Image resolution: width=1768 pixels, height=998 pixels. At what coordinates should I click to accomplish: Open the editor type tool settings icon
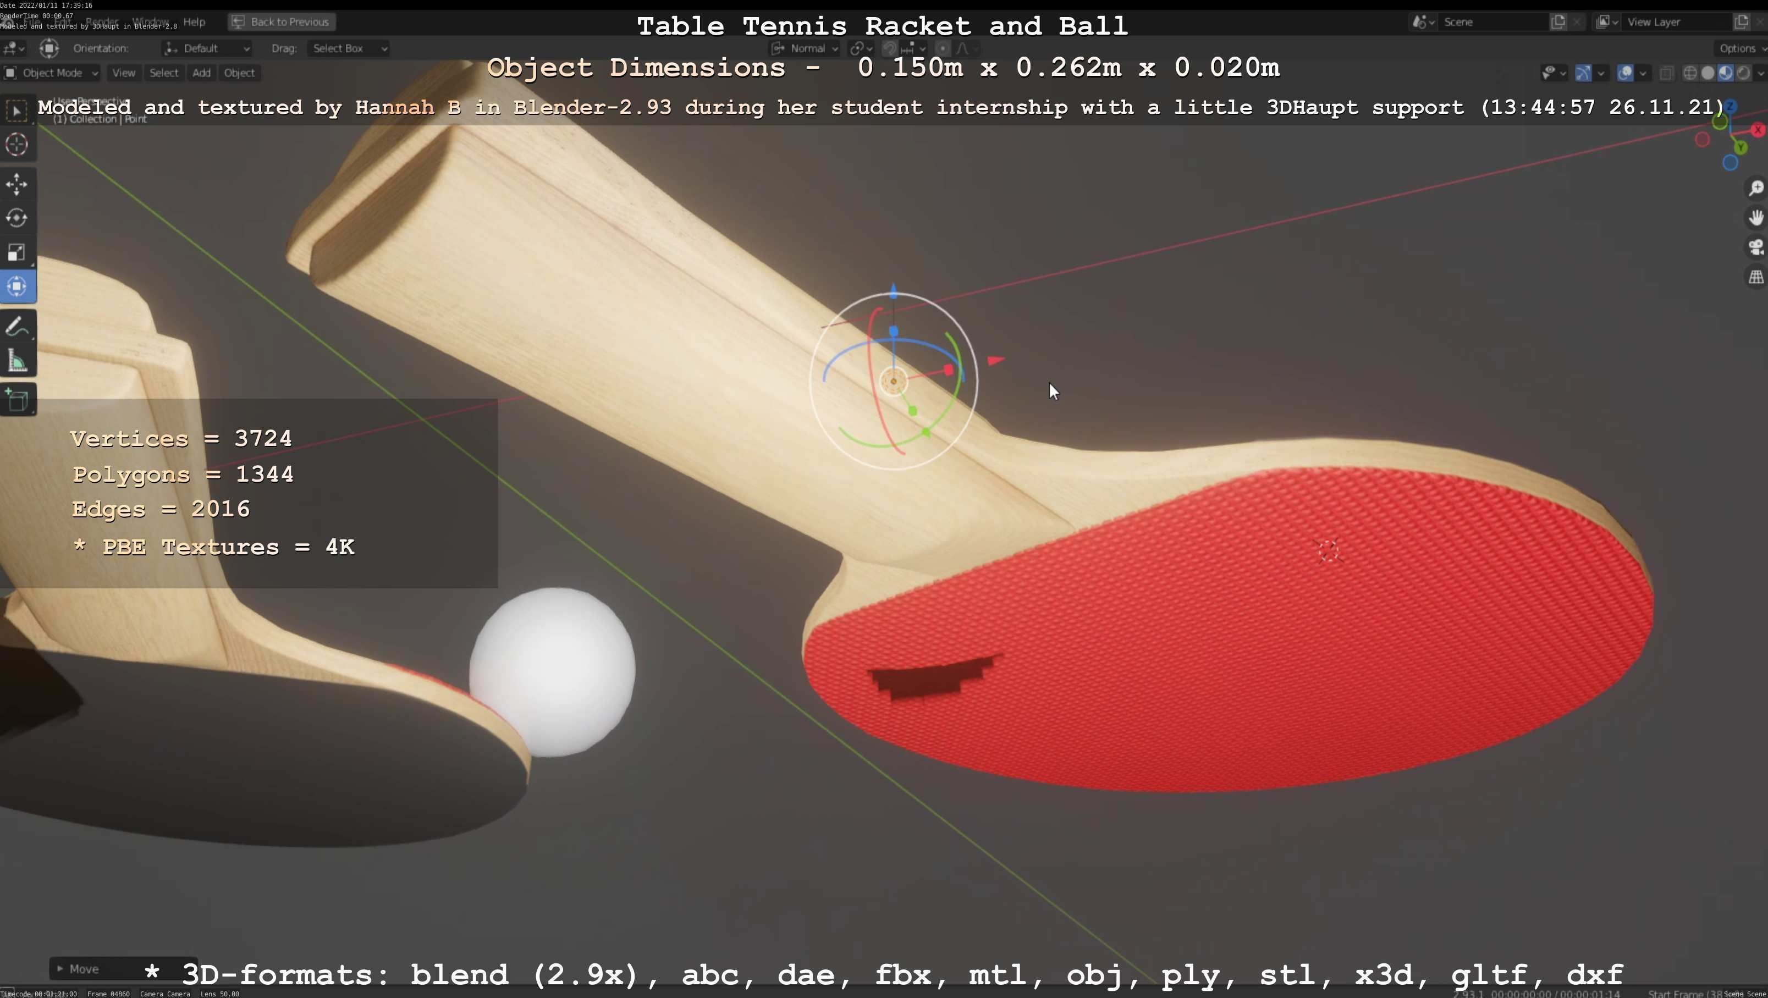[x=14, y=48]
